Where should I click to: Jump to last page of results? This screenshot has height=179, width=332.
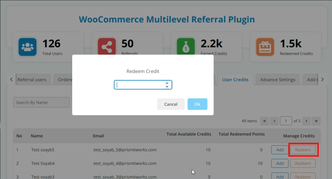pyautogui.click(x=316, y=121)
